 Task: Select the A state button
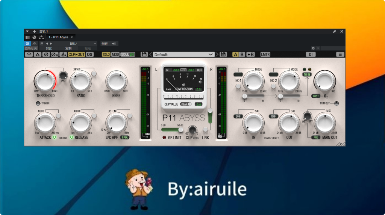pyautogui.click(x=235, y=55)
